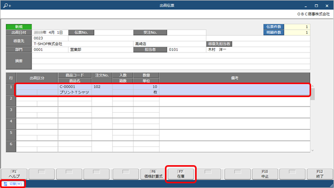
Task: Open F1 ヘルプ help
Action: [14, 174]
